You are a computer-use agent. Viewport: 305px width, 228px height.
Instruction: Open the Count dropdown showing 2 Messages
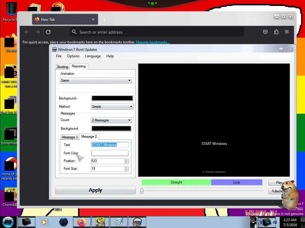(111, 120)
